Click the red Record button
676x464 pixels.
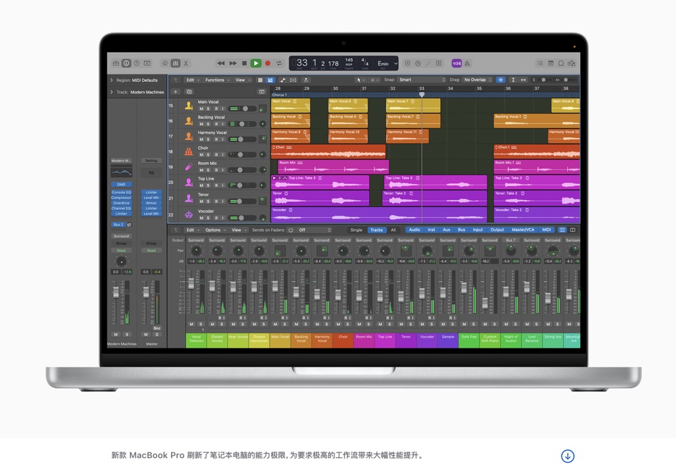(x=267, y=64)
